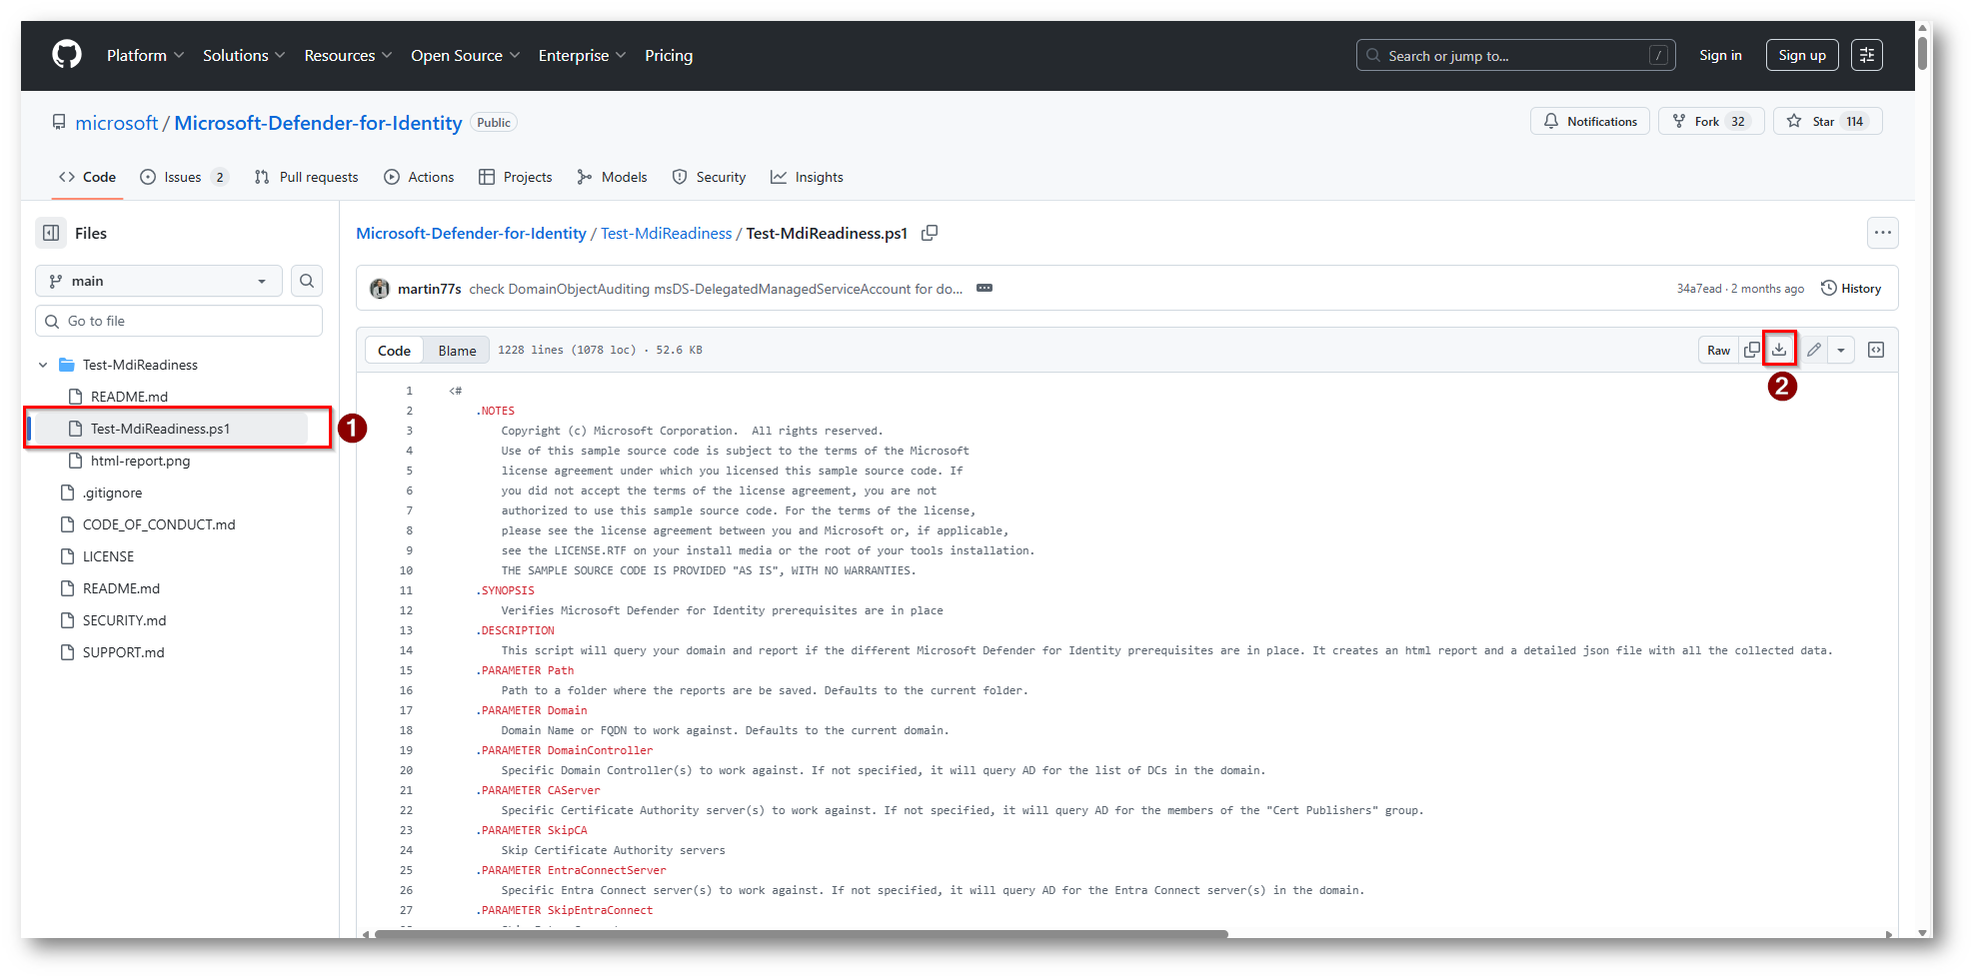Edit this file with the pencil icon
The height and width of the screenshot is (980, 1975).
pos(1813,350)
